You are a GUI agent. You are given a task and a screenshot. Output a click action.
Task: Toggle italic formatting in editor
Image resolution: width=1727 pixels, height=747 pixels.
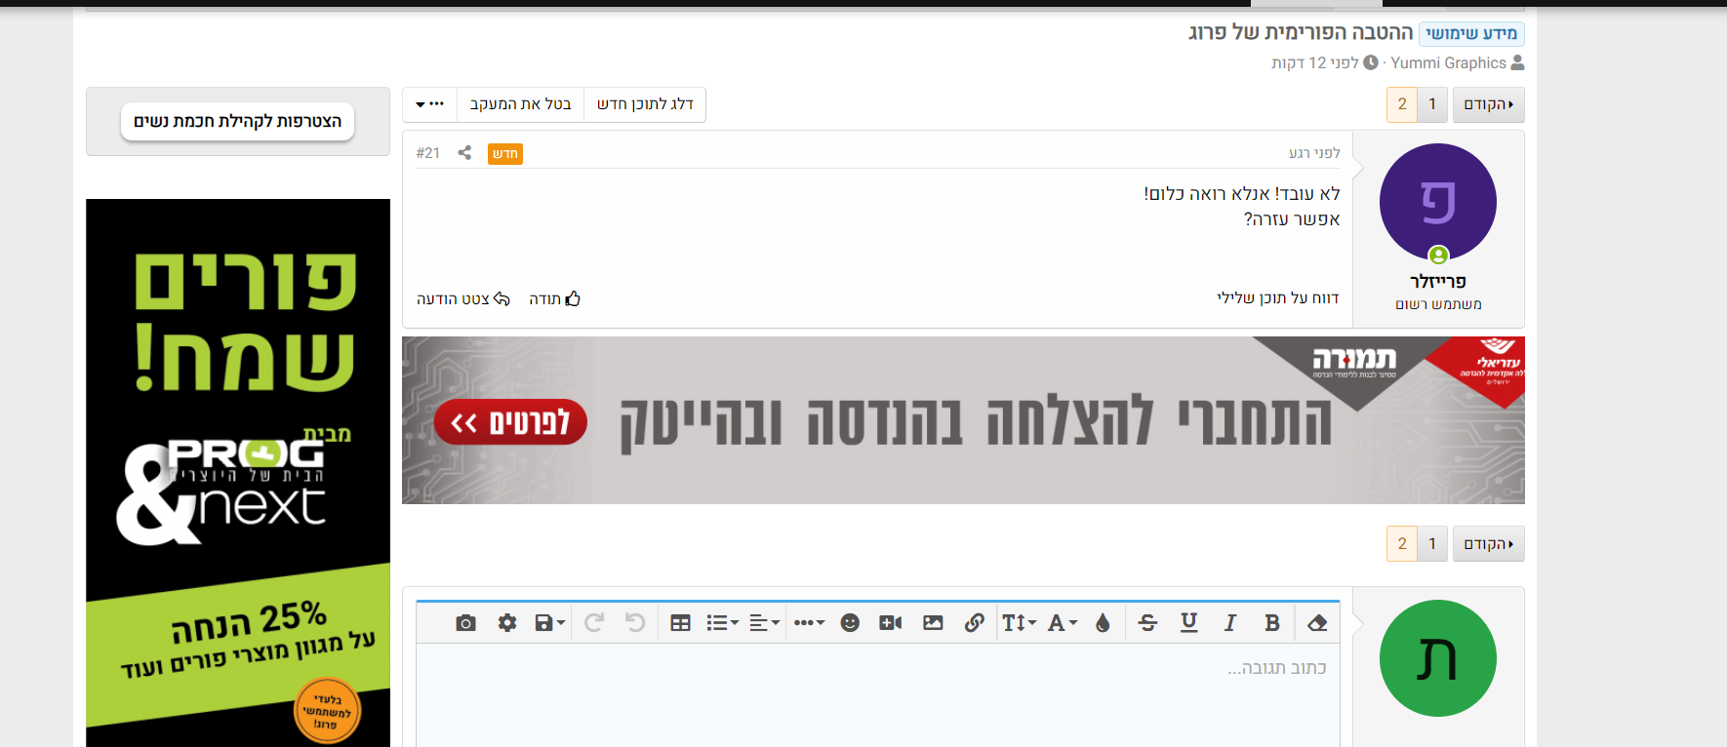pos(1230,623)
